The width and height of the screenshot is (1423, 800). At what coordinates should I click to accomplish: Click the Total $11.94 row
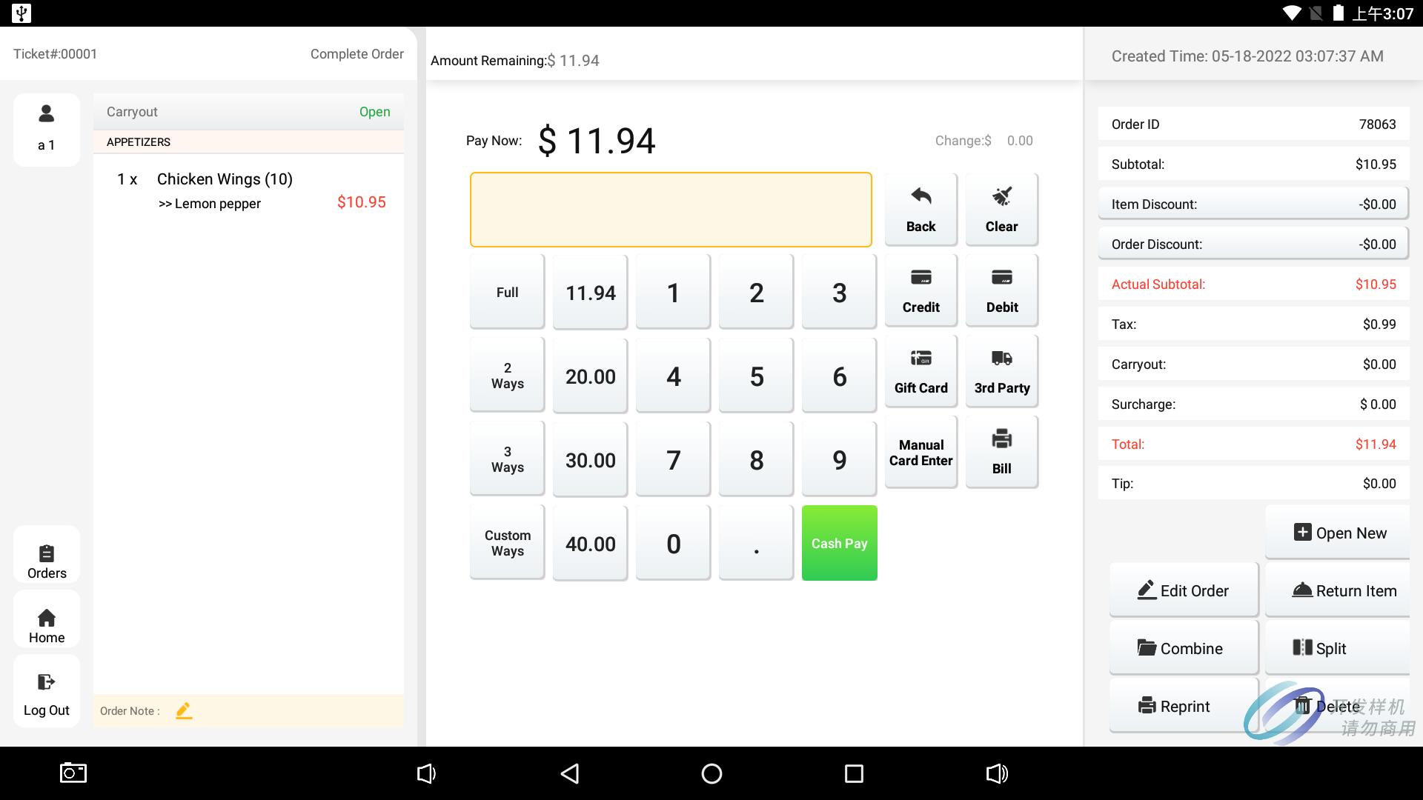coord(1253,444)
